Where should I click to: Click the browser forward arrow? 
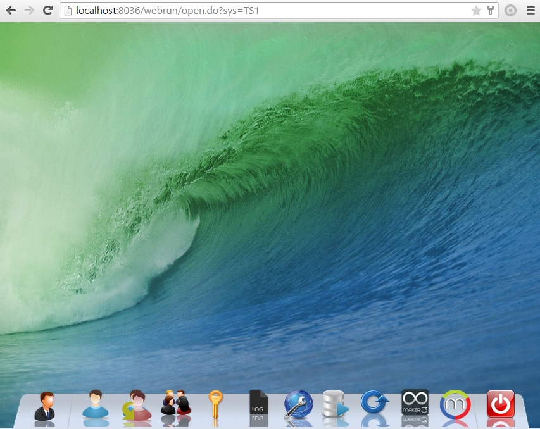tap(29, 11)
